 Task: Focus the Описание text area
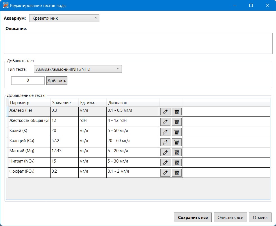[138, 43]
